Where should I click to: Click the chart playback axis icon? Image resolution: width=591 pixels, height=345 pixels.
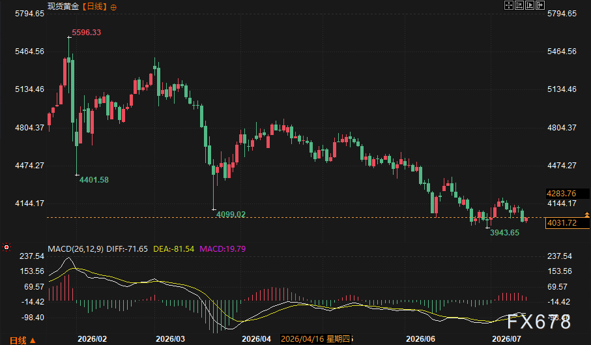tap(530, 5)
